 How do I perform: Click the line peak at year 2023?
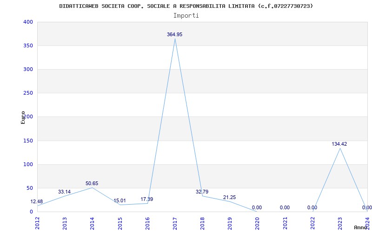[340, 148]
